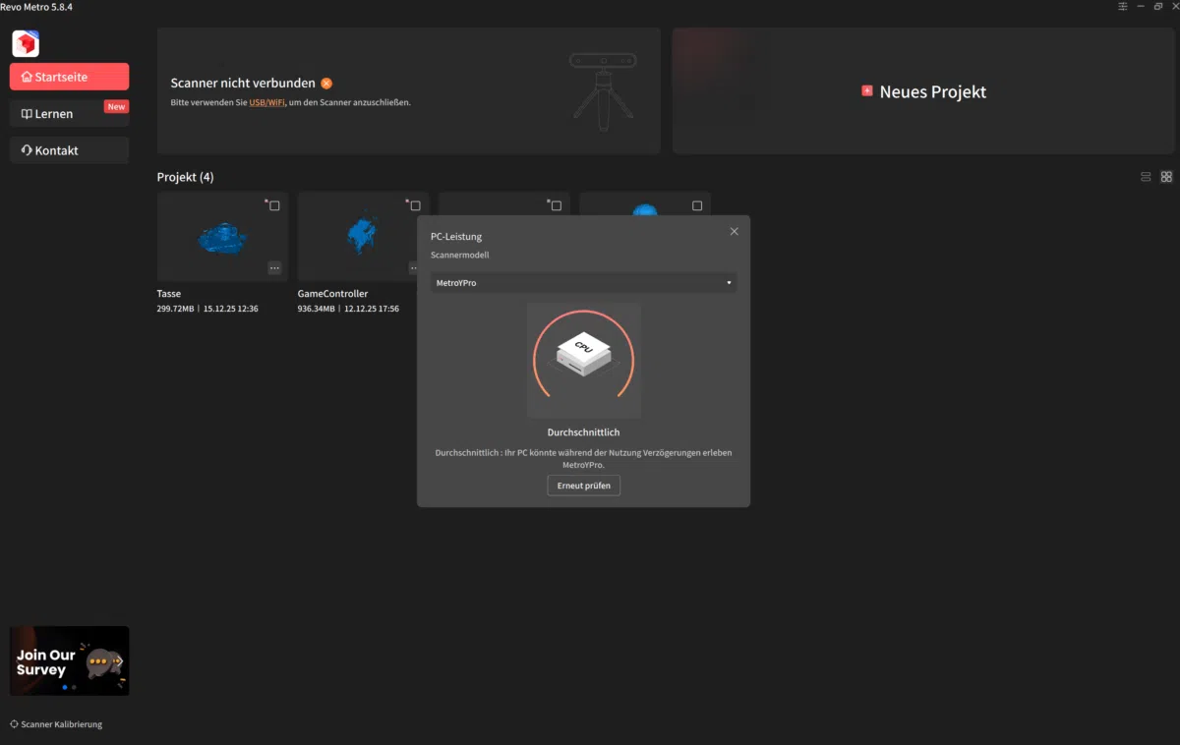The height and width of the screenshot is (745, 1180).
Task: Tick the checkbox on the third project card
Action: click(556, 205)
